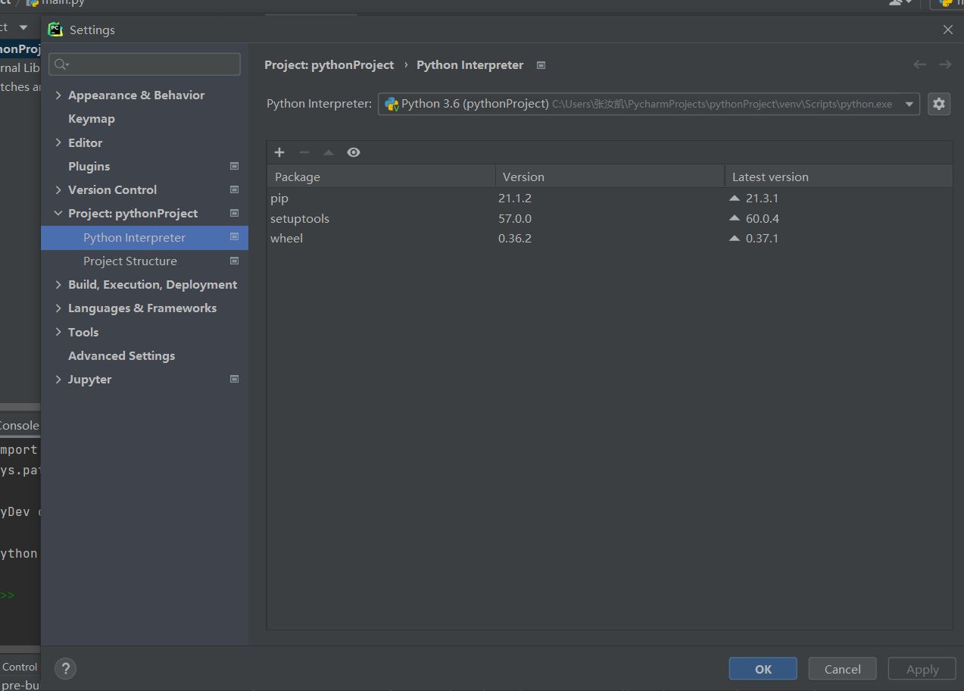Click the PyCharm logo in Settings title
The image size is (964, 691).
[55, 30]
